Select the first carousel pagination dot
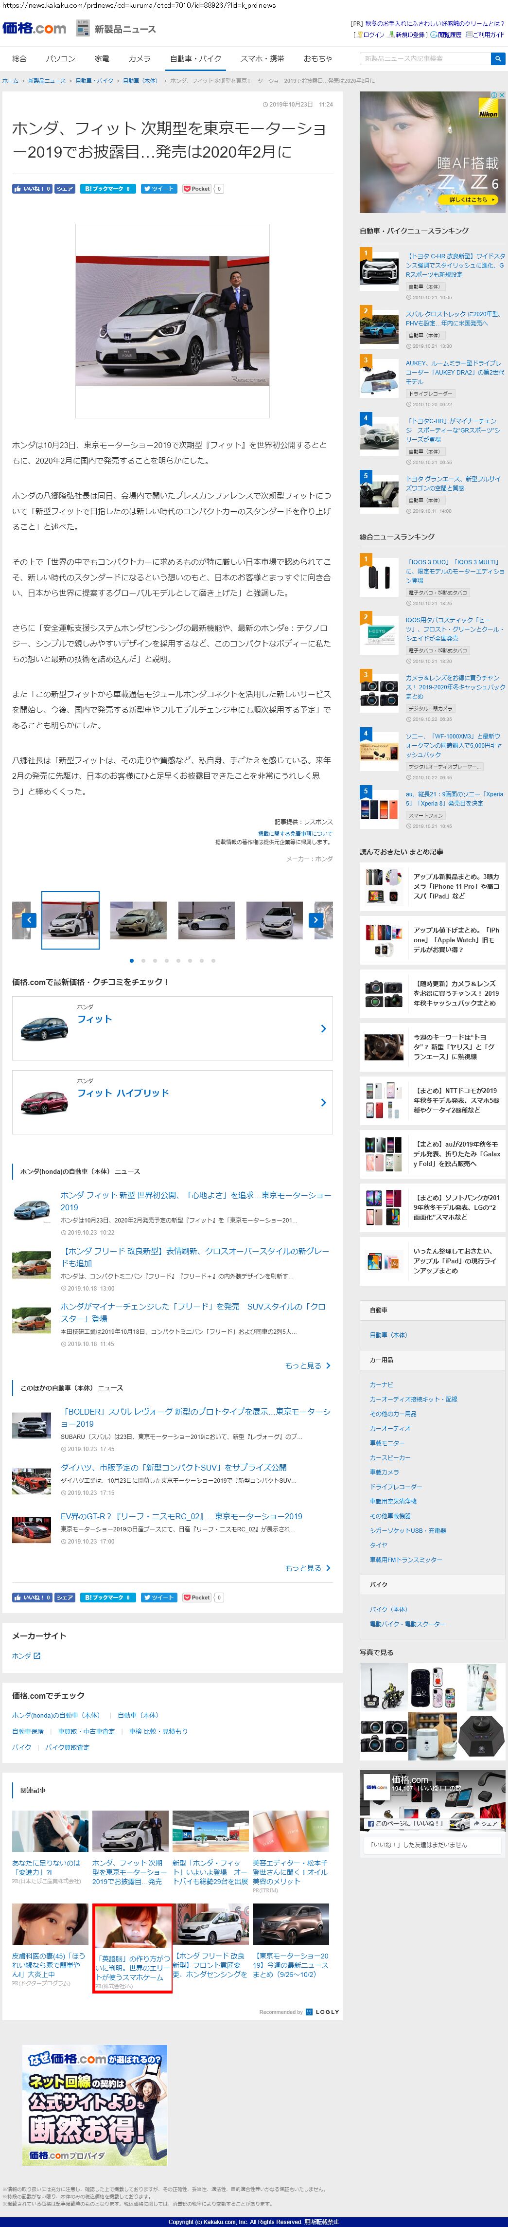 click(x=131, y=960)
